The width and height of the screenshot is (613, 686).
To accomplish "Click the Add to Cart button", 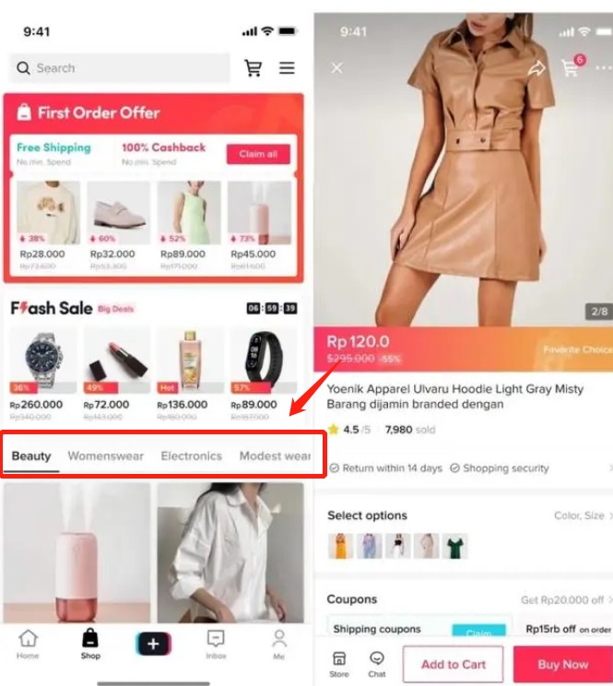I will [453, 664].
